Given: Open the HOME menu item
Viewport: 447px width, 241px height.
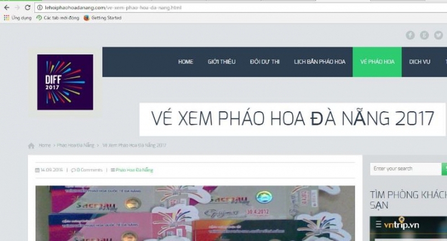Looking at the screenshot, I should click(185, 62).
